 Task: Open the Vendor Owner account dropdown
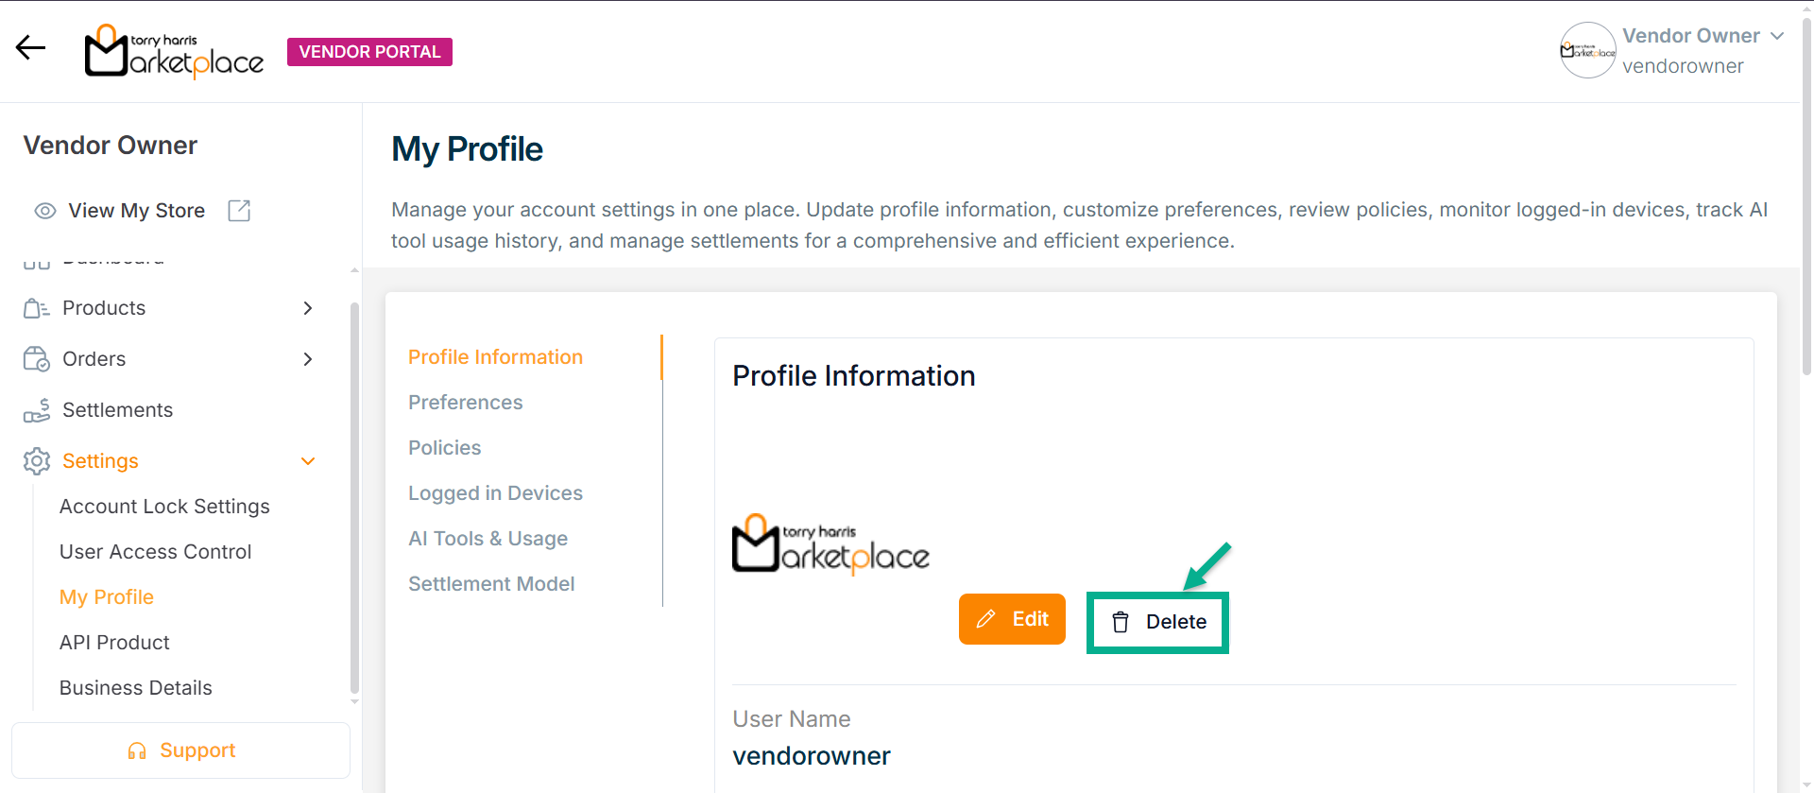click(1776, 36)
